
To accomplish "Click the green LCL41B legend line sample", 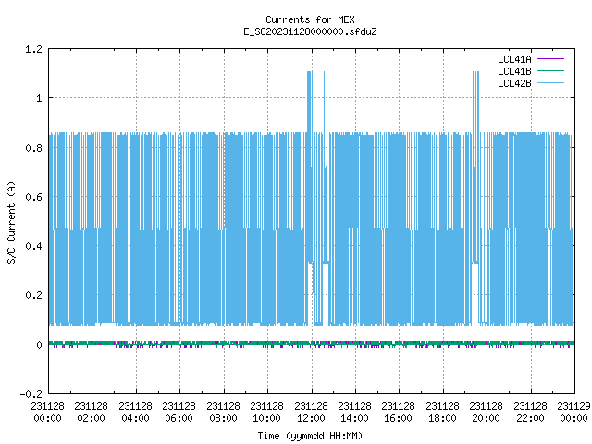I will click(550, 71).
